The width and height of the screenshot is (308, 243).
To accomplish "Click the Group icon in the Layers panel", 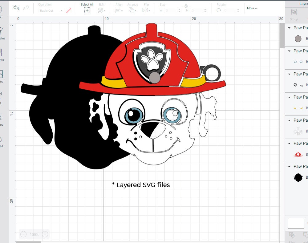I will click(x=294, y=12).
